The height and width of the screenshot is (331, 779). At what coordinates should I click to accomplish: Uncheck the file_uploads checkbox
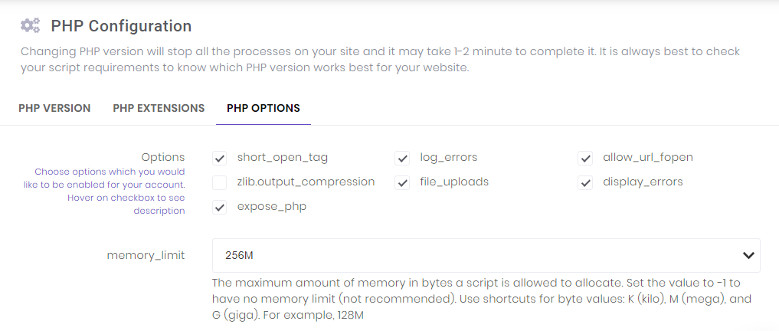tap(402, 182)
